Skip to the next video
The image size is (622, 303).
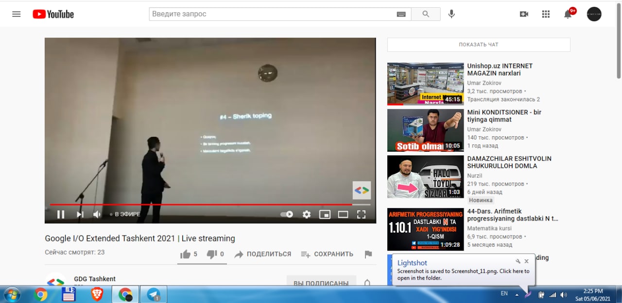80,214
